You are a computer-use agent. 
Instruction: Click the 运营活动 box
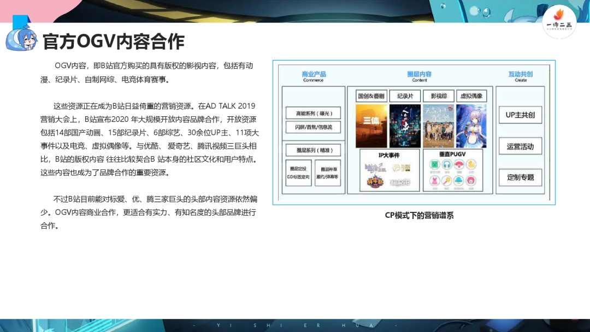(521, 146)
